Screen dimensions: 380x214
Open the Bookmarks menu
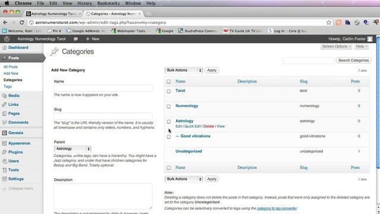click(x=108, y=3)
